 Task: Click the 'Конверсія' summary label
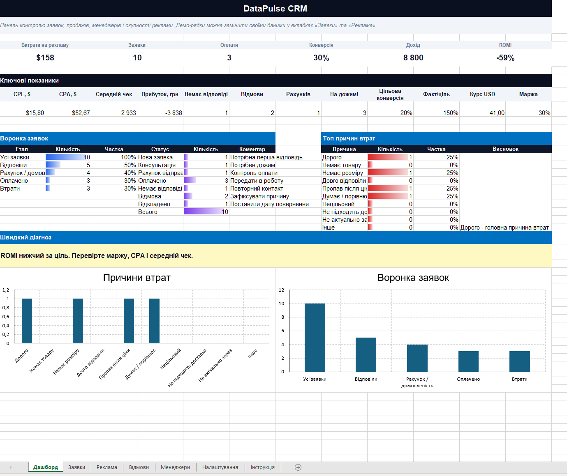pyautogui.click(x=321, y=45)
